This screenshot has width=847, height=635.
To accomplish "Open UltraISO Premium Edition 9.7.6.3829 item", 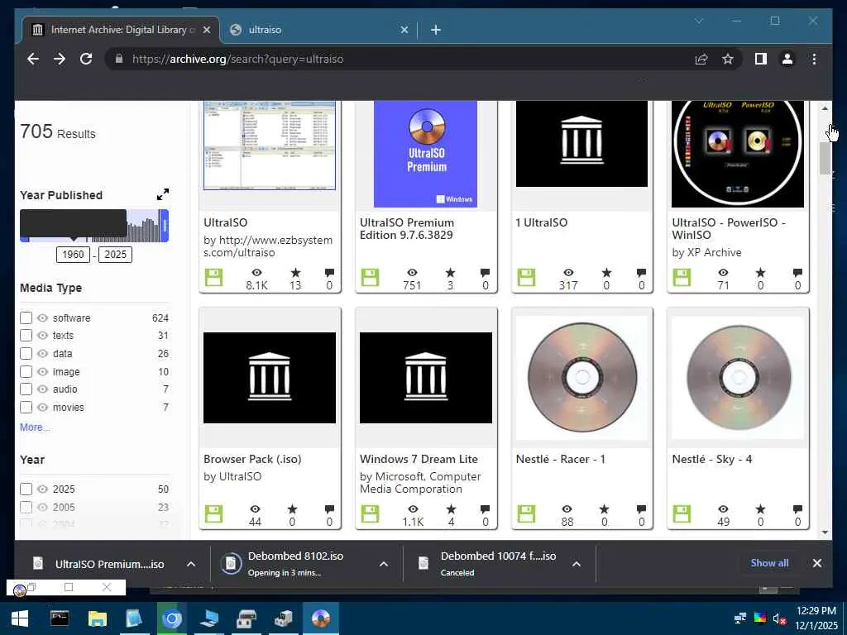I will pos(407,228).
